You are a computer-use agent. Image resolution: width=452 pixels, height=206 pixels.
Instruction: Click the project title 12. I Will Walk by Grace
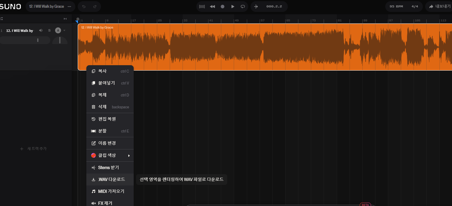pyautogui.click(x=46, y=6)
